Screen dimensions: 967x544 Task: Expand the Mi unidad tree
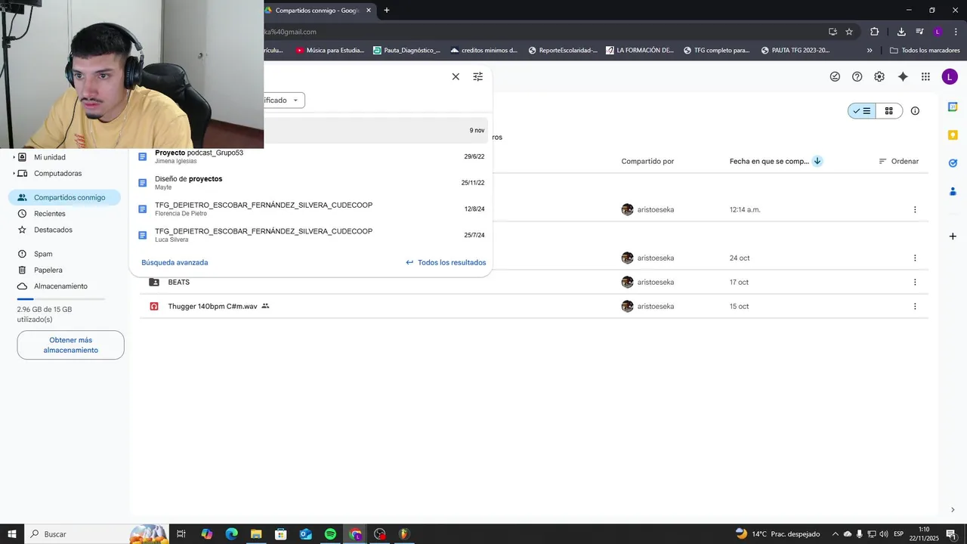[14, 157]
